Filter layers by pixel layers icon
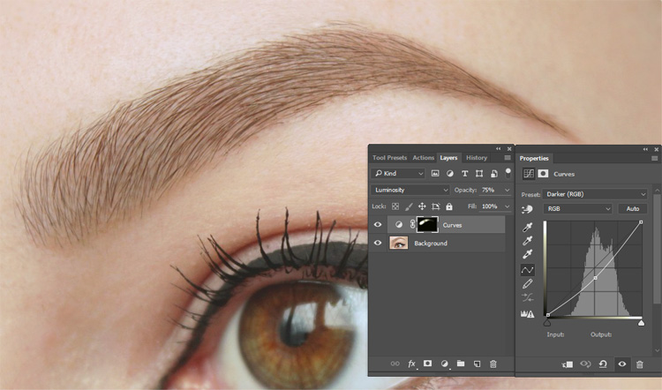Image resolution: width=662 pixels, height=390 pixels. 435,174
